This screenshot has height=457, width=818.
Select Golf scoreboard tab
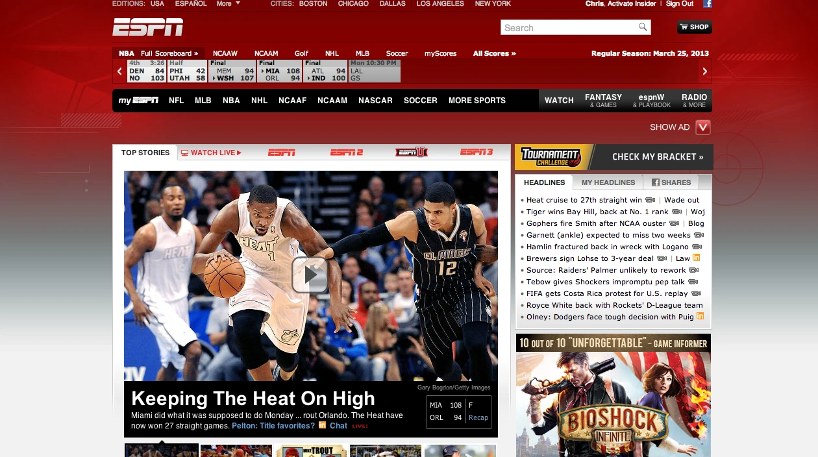[x=301, y=53]
